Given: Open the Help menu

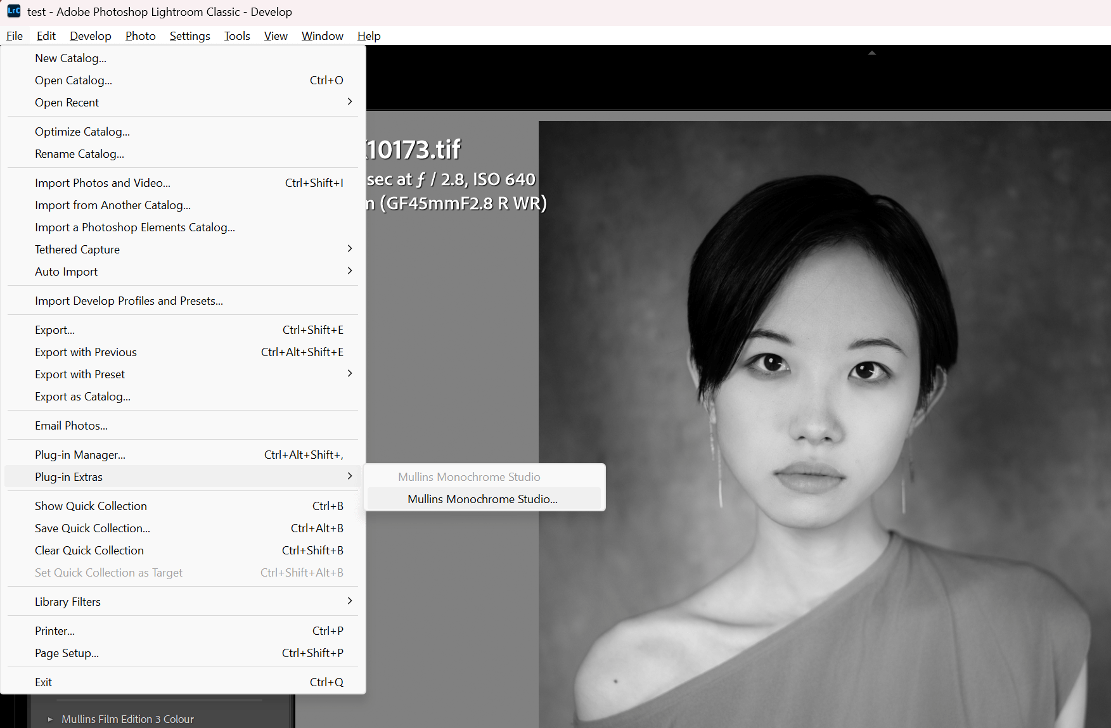Looking at the screenshot, I should click(369, 36).
